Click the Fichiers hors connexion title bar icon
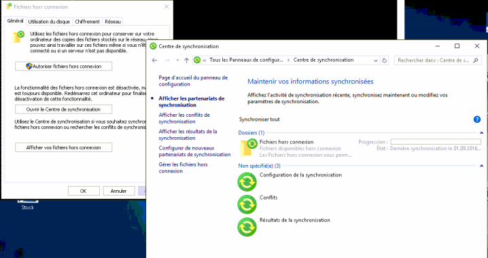Screen dimensions: 488x258 pyautogui.click(x=9, y=7)
